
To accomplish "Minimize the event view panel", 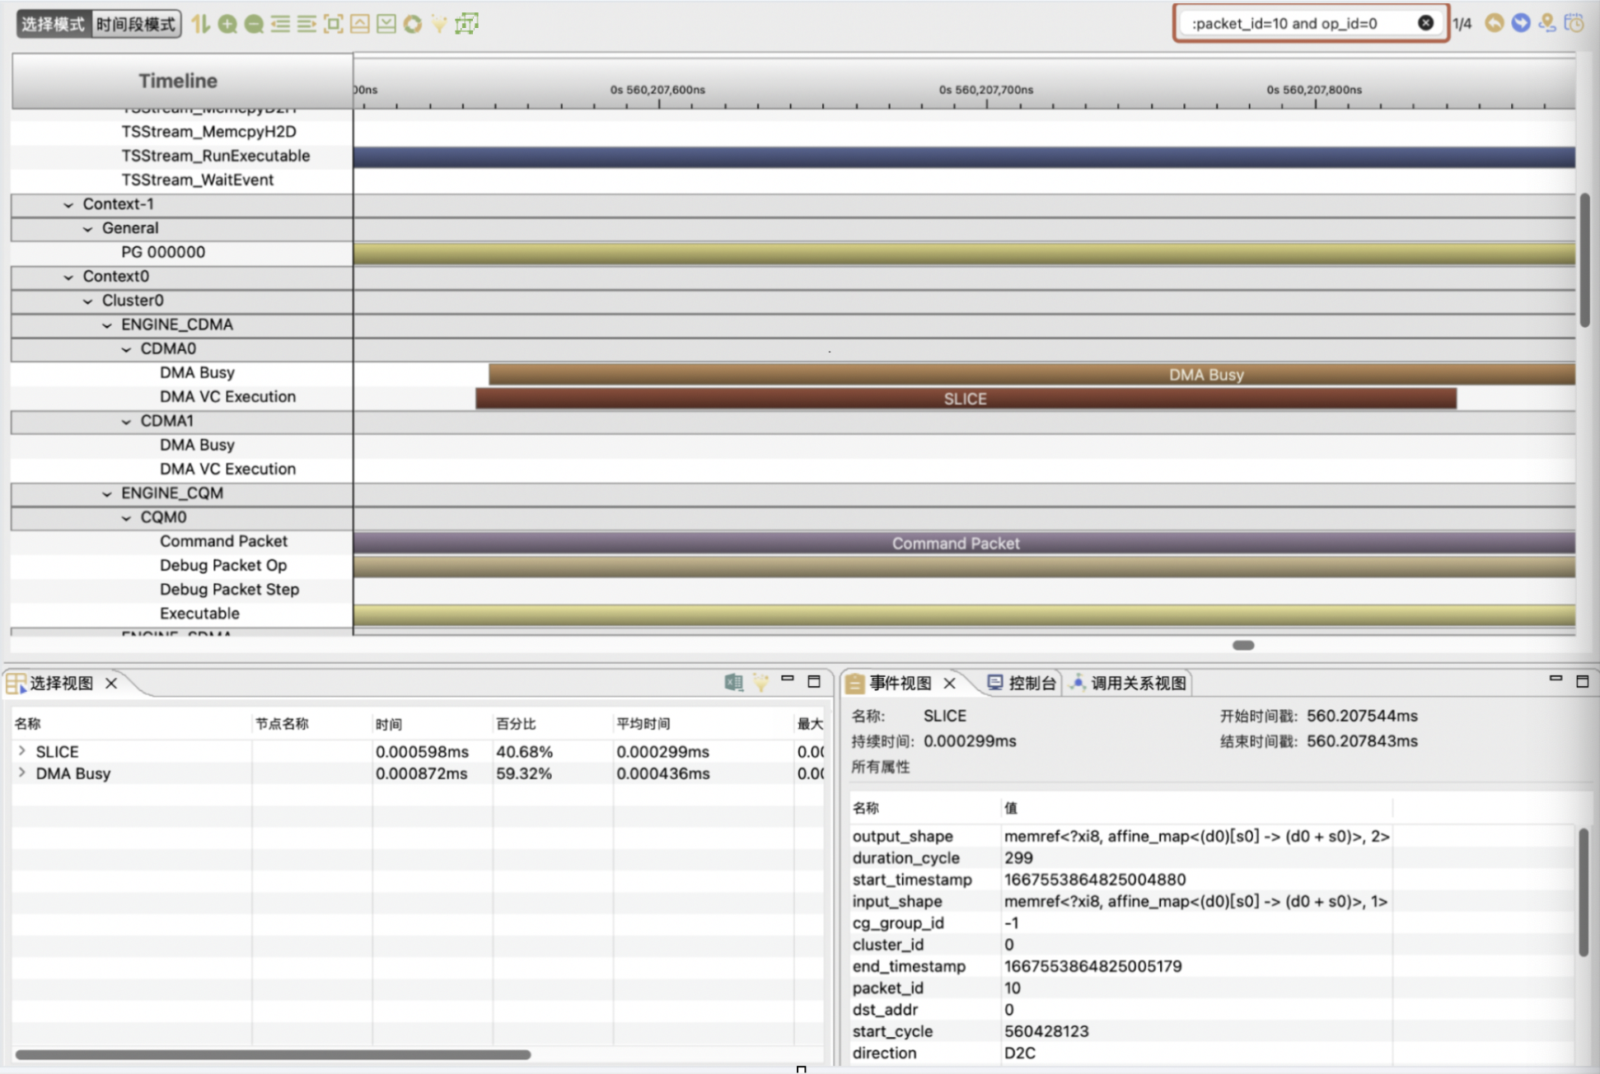I will coord(1556,679).
